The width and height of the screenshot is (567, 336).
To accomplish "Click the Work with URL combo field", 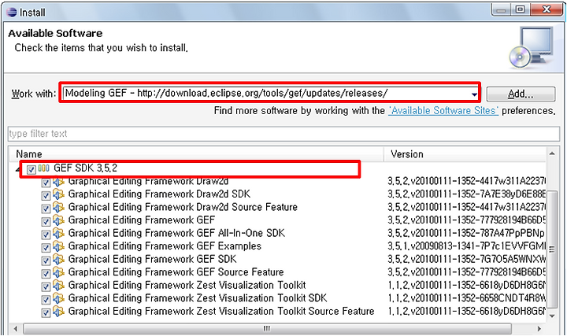I will point(270,93).
